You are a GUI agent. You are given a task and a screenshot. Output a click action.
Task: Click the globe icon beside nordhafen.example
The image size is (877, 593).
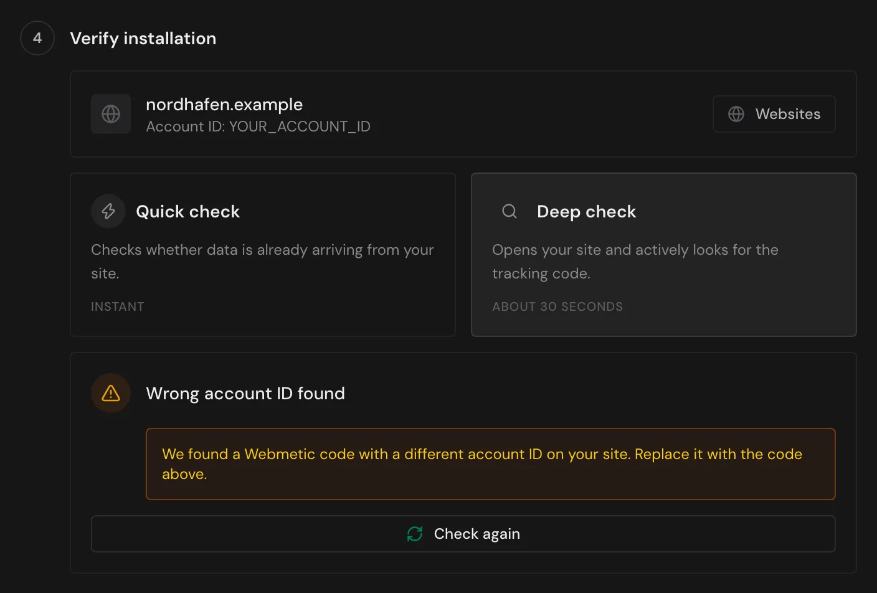[111, 114]
